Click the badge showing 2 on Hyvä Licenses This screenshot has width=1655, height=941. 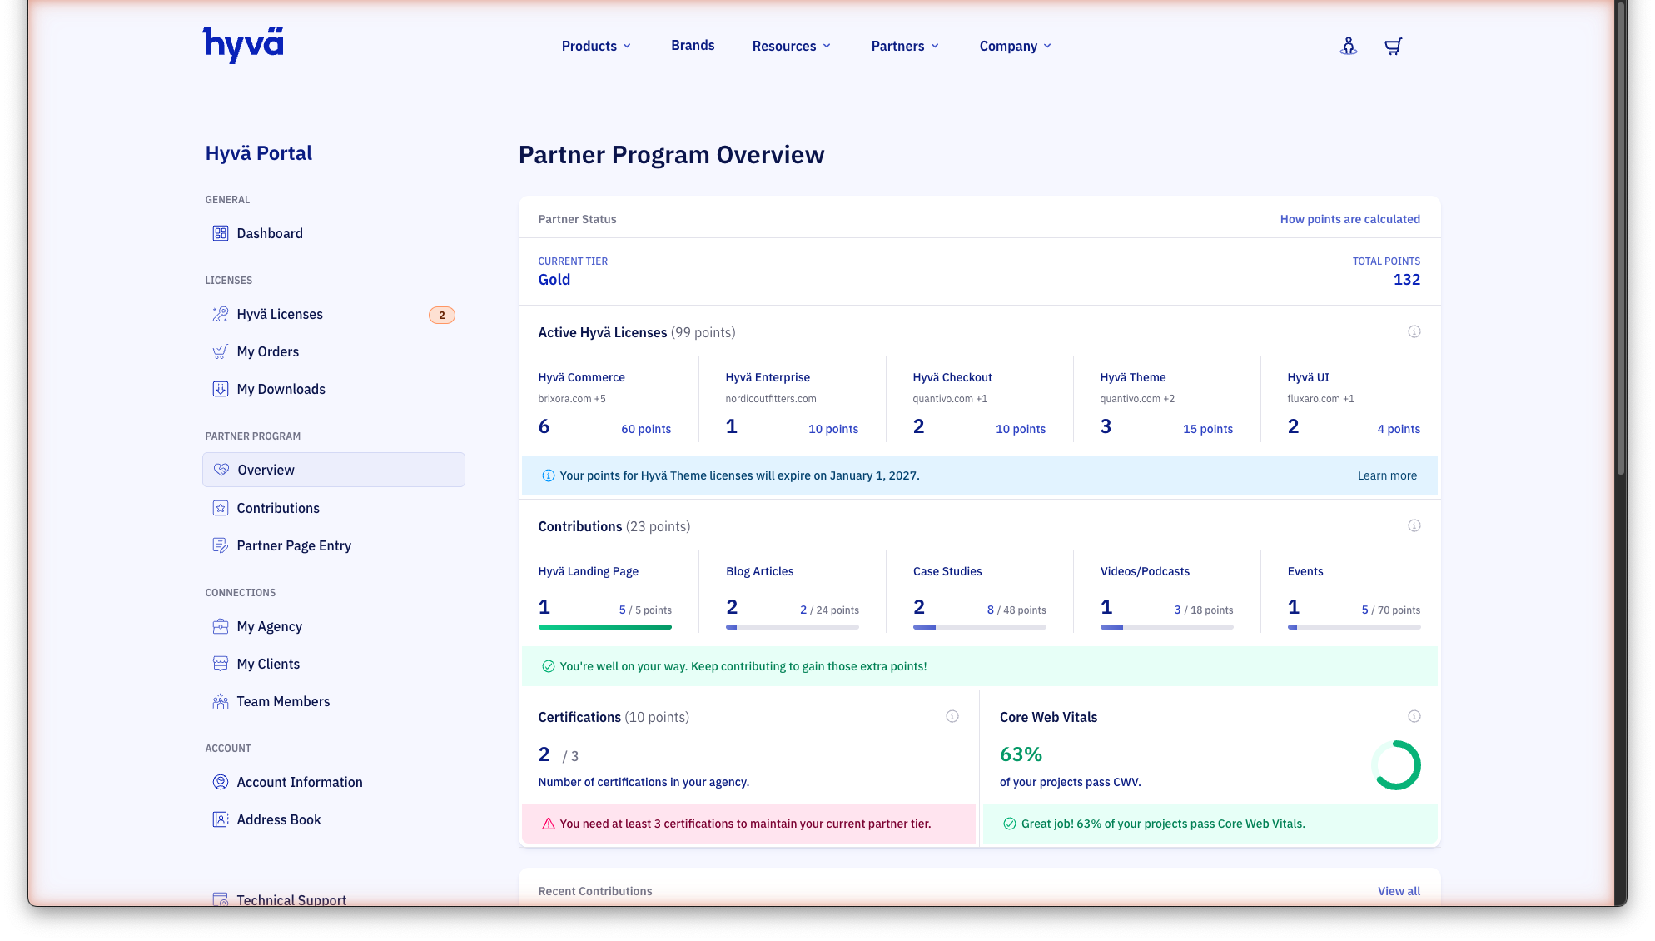pyautogui.click(x=441, y=315)
